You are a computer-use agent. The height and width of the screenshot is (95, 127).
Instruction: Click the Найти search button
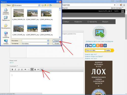tap(108, 50)
